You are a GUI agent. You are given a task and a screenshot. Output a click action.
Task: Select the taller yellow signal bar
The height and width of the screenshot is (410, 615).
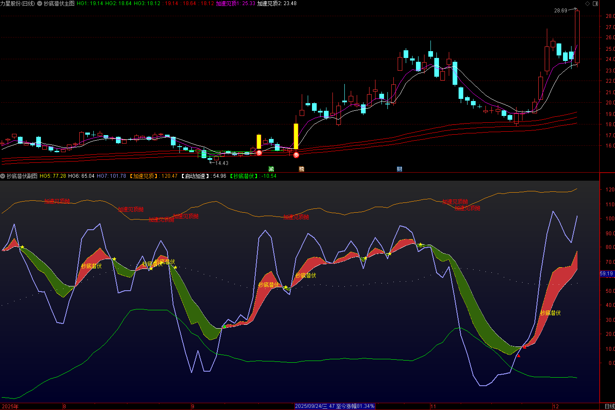pos(296,136)
